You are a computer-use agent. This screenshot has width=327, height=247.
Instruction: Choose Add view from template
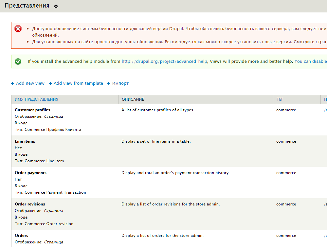click(78, 83)
